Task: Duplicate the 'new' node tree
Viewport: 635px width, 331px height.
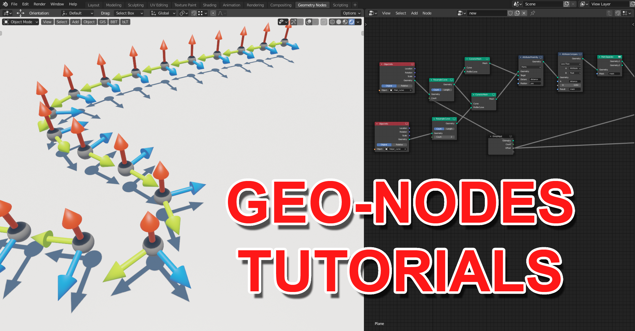Action: click(x=517, y=13)
